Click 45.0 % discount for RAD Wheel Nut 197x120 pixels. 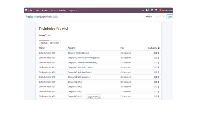126,58
